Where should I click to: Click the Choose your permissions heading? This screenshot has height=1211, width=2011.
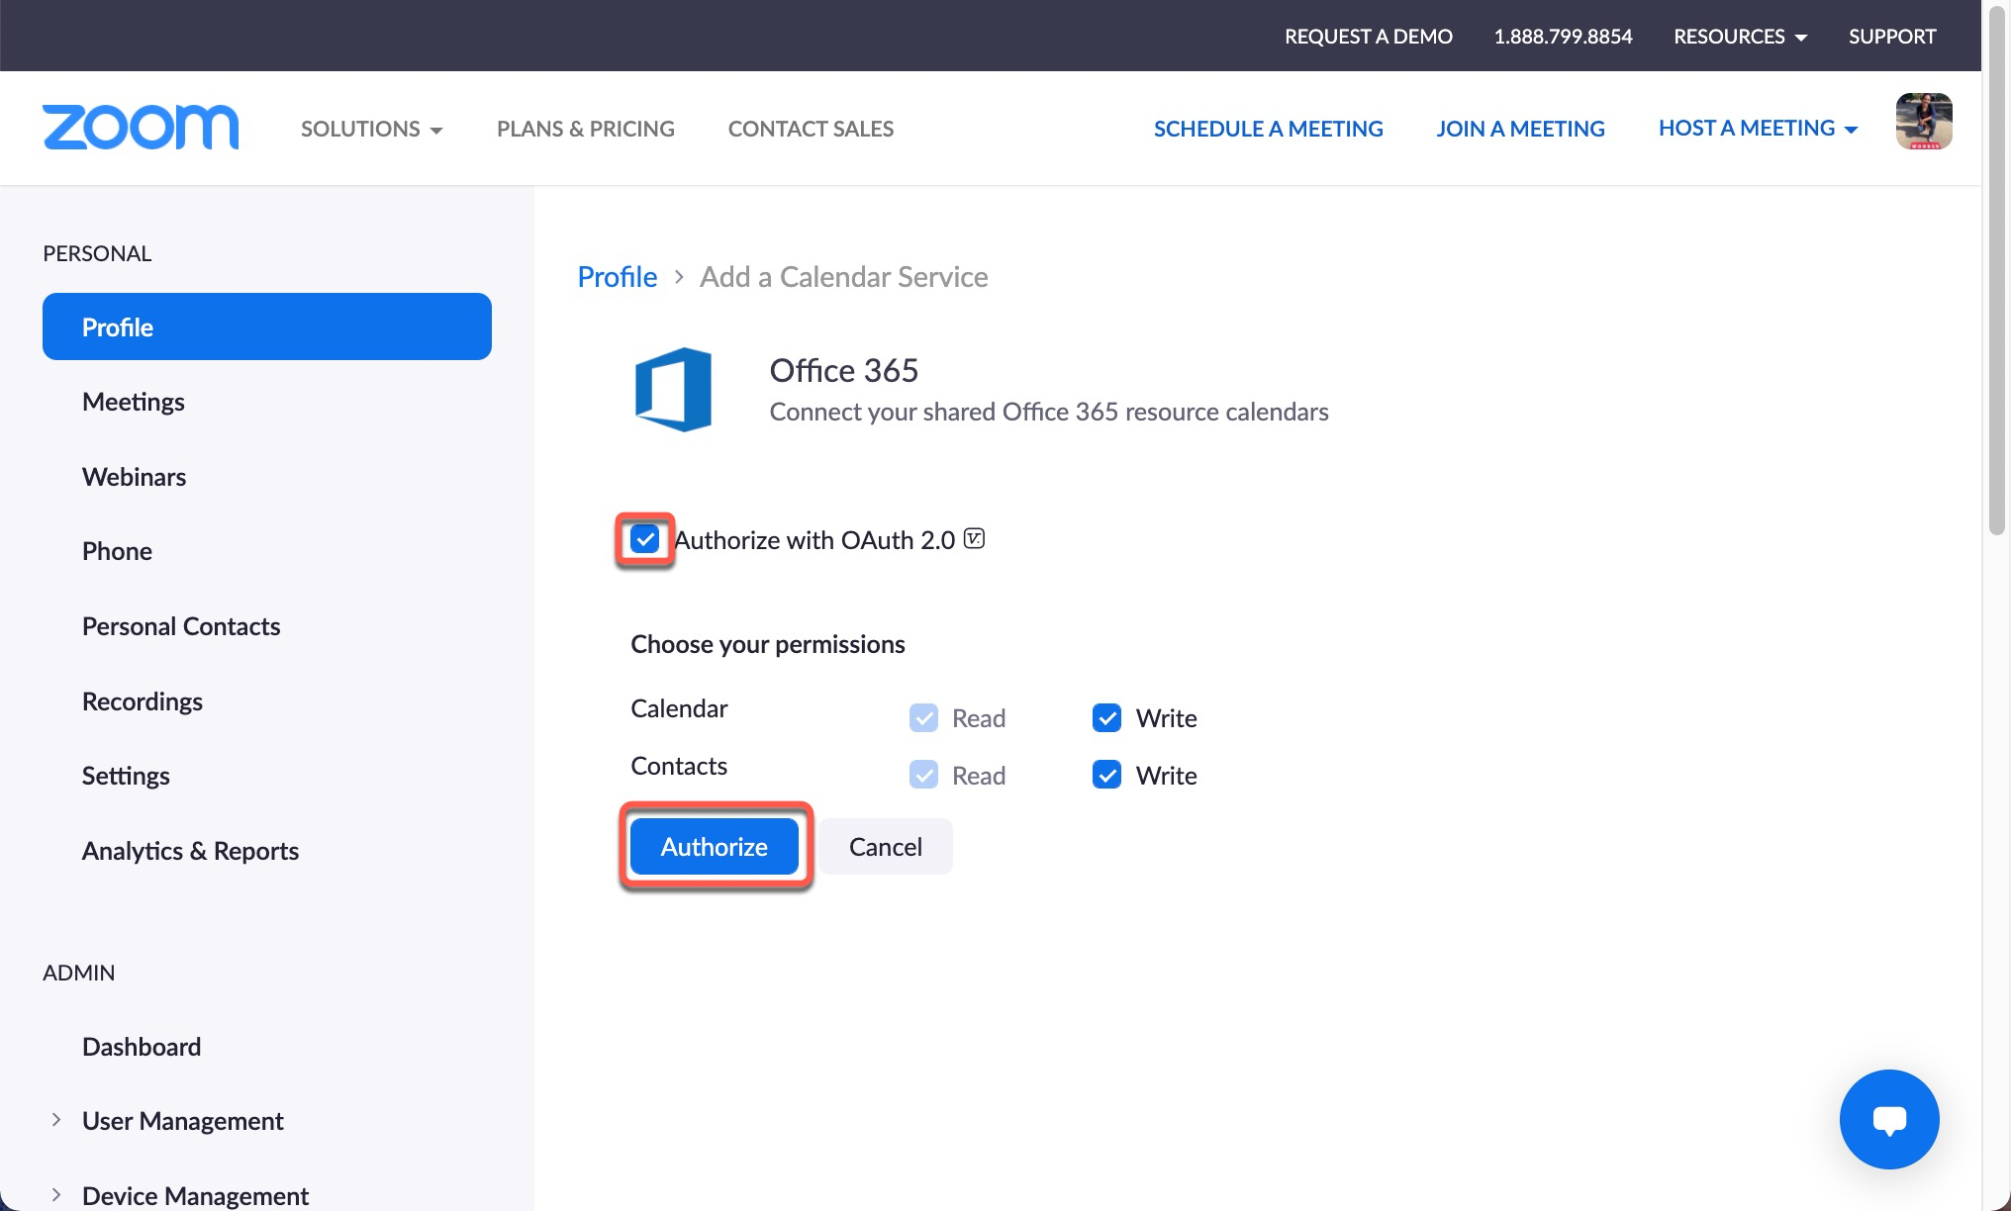tap(768, 644)
